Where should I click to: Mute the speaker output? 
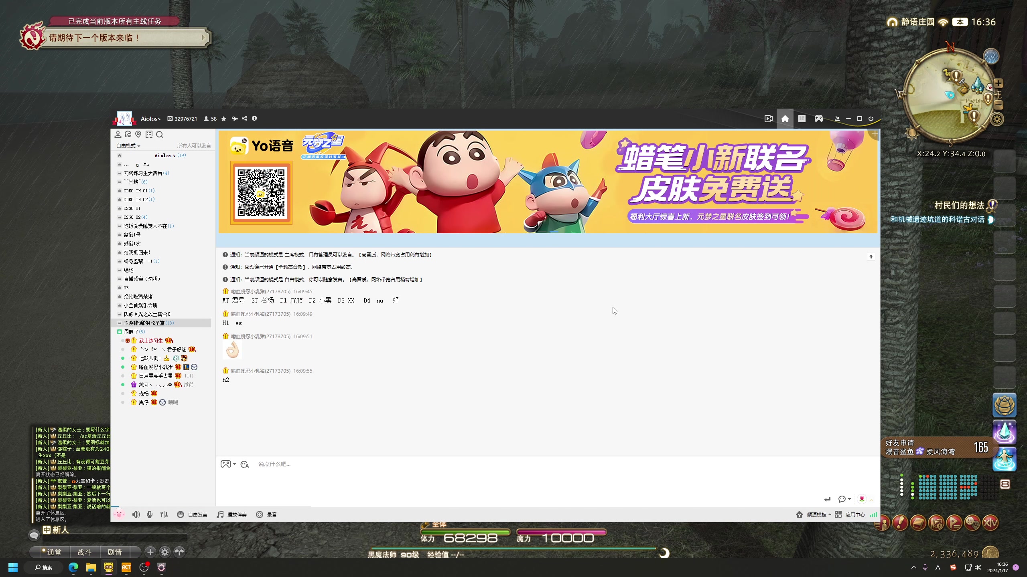pyautogui.click(x=136, y=514)
